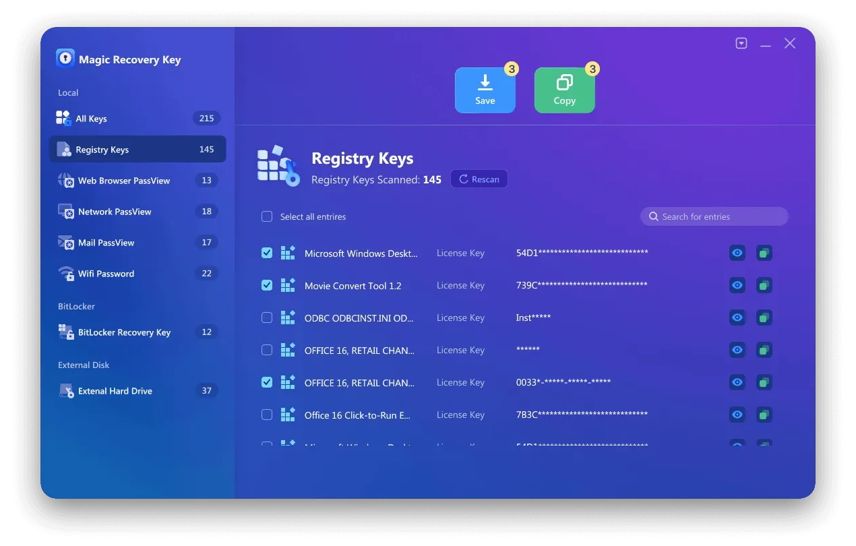
Task: Click the Extenal Hard Drive disk icon
Action: click(x=66, y=391)
